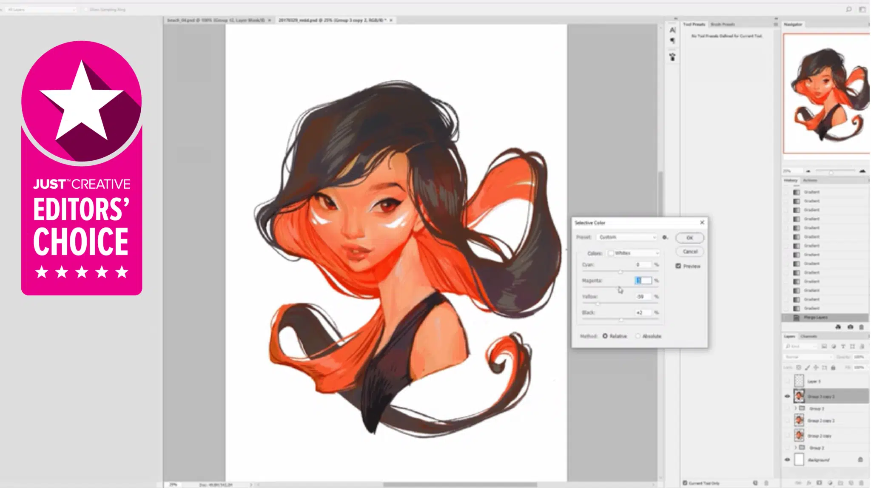Select the Relative method radio button

[x=605, y=336]
